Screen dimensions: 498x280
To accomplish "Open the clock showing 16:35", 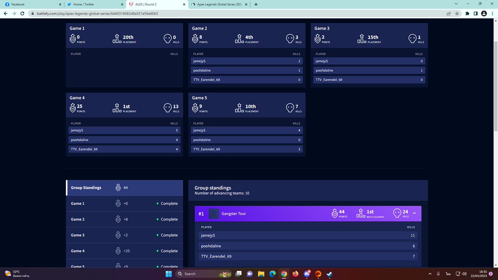I will click(479, 274).
